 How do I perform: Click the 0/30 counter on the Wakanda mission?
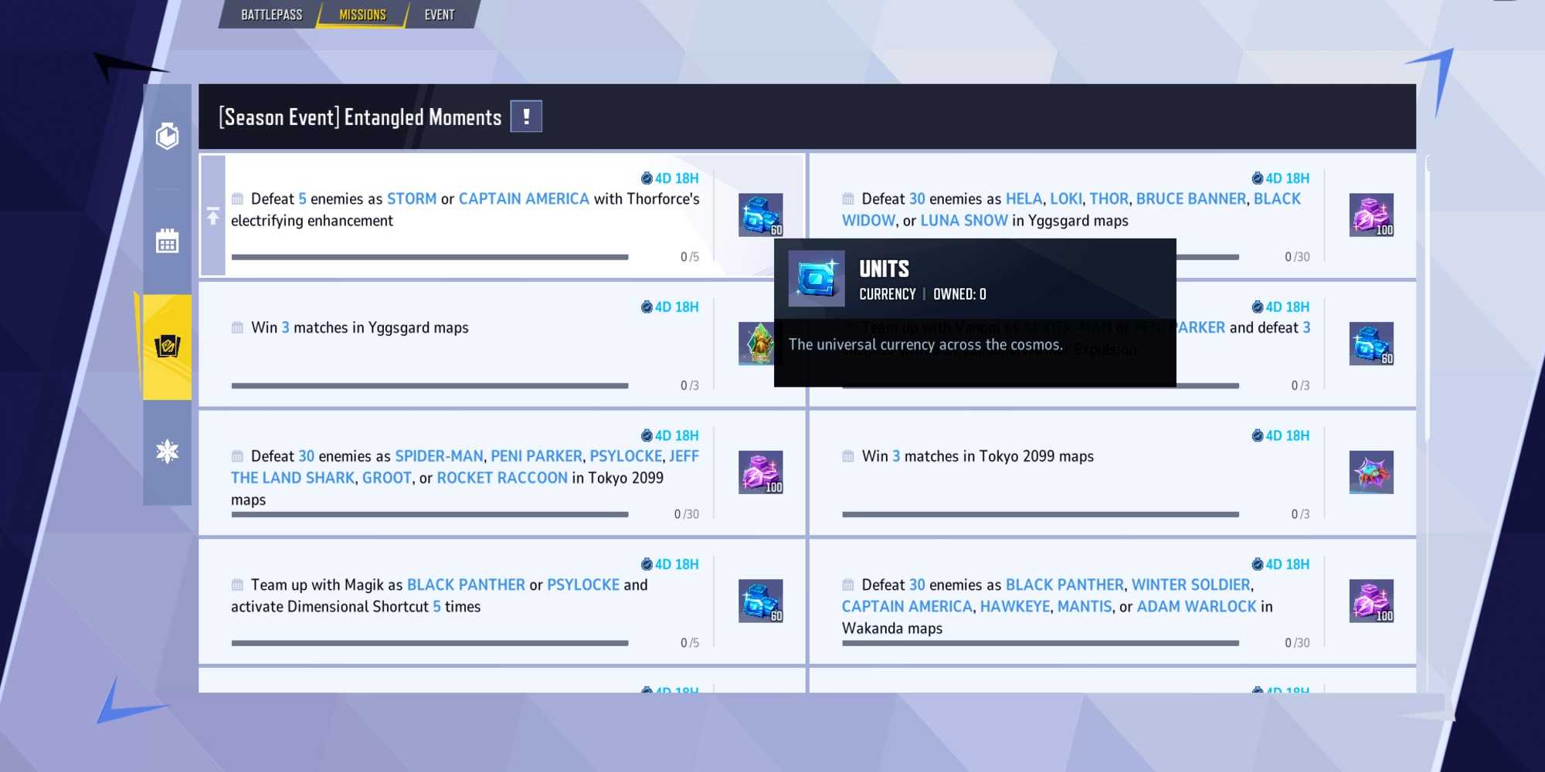[x=1297, y=643]
